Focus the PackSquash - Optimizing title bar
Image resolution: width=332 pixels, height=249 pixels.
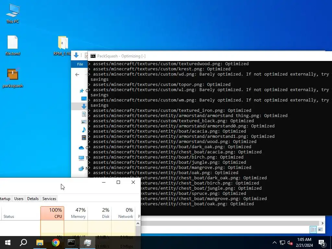click(210, 56)
